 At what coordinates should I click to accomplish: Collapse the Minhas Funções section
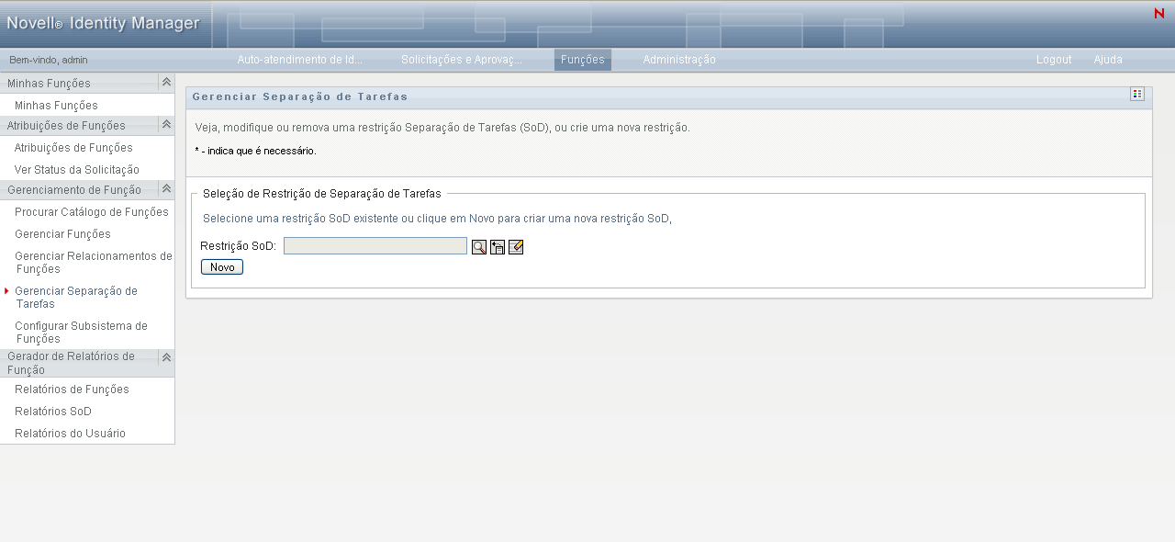click(166, 83)
